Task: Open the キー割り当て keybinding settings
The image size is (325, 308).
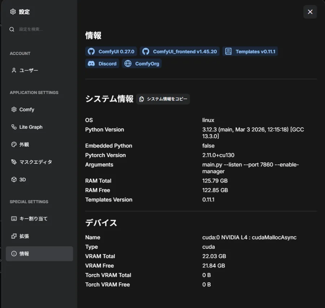Action: [39, 219]
